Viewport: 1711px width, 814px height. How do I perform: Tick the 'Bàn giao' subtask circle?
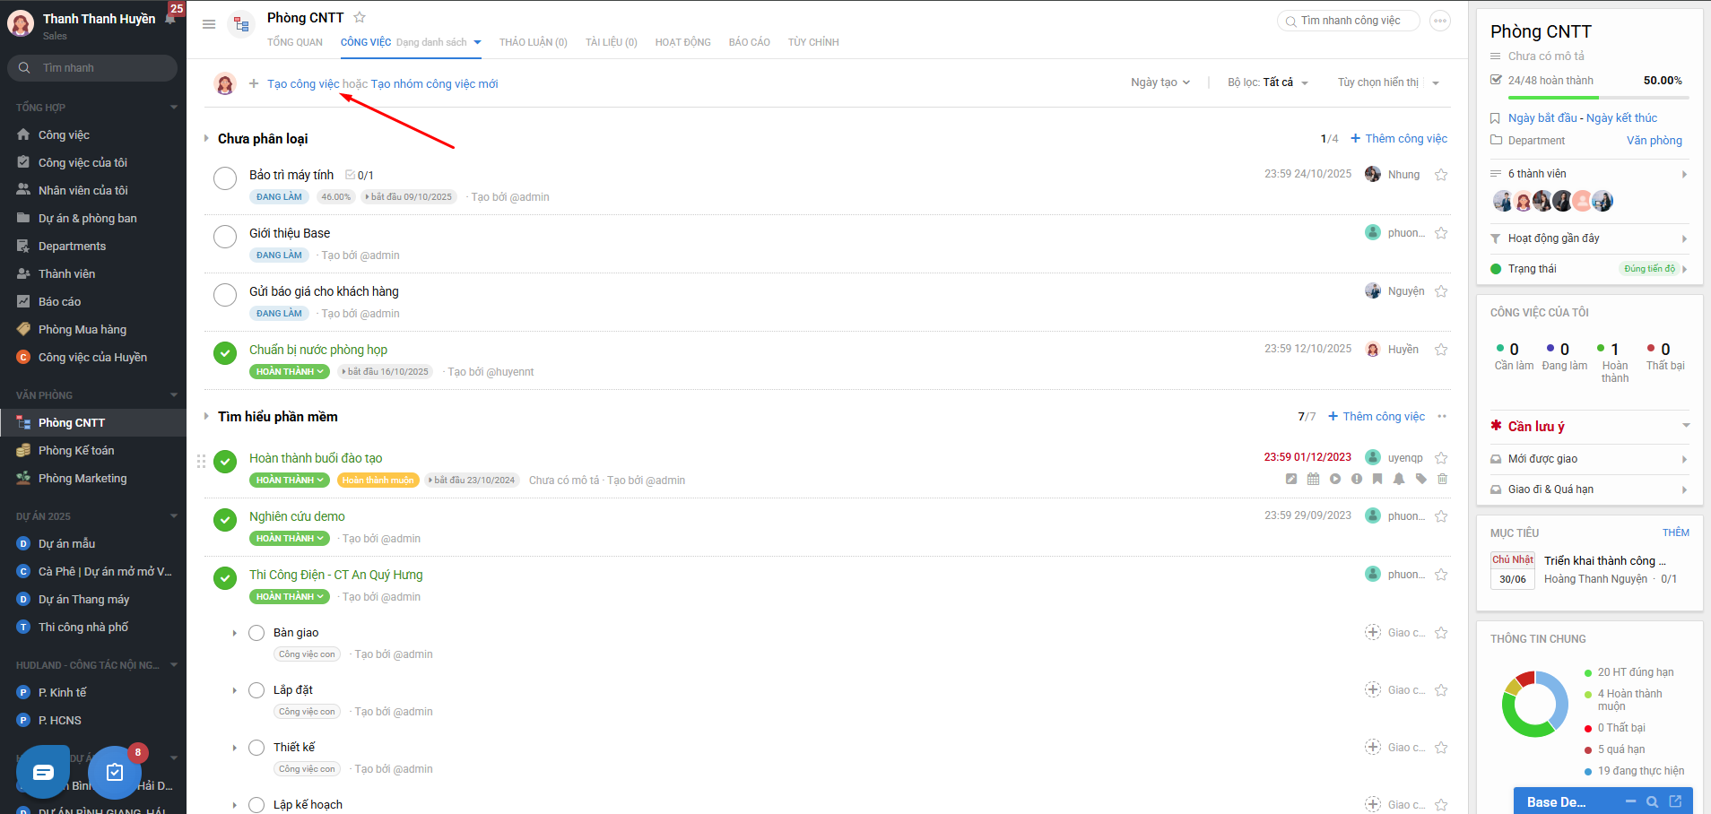(256, 633)
